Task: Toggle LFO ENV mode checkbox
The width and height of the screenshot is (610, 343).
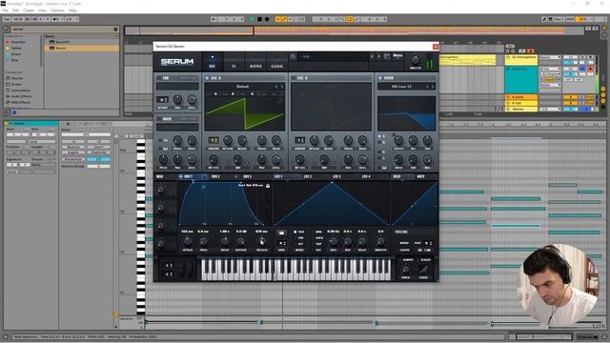Action: click(295, 237)
